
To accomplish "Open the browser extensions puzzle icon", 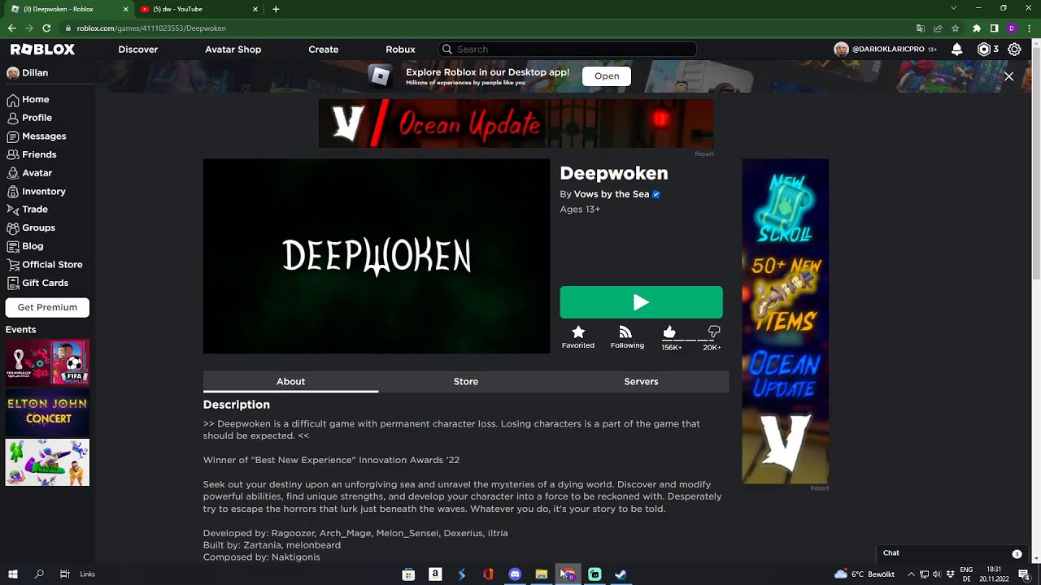I will point(977,28).
